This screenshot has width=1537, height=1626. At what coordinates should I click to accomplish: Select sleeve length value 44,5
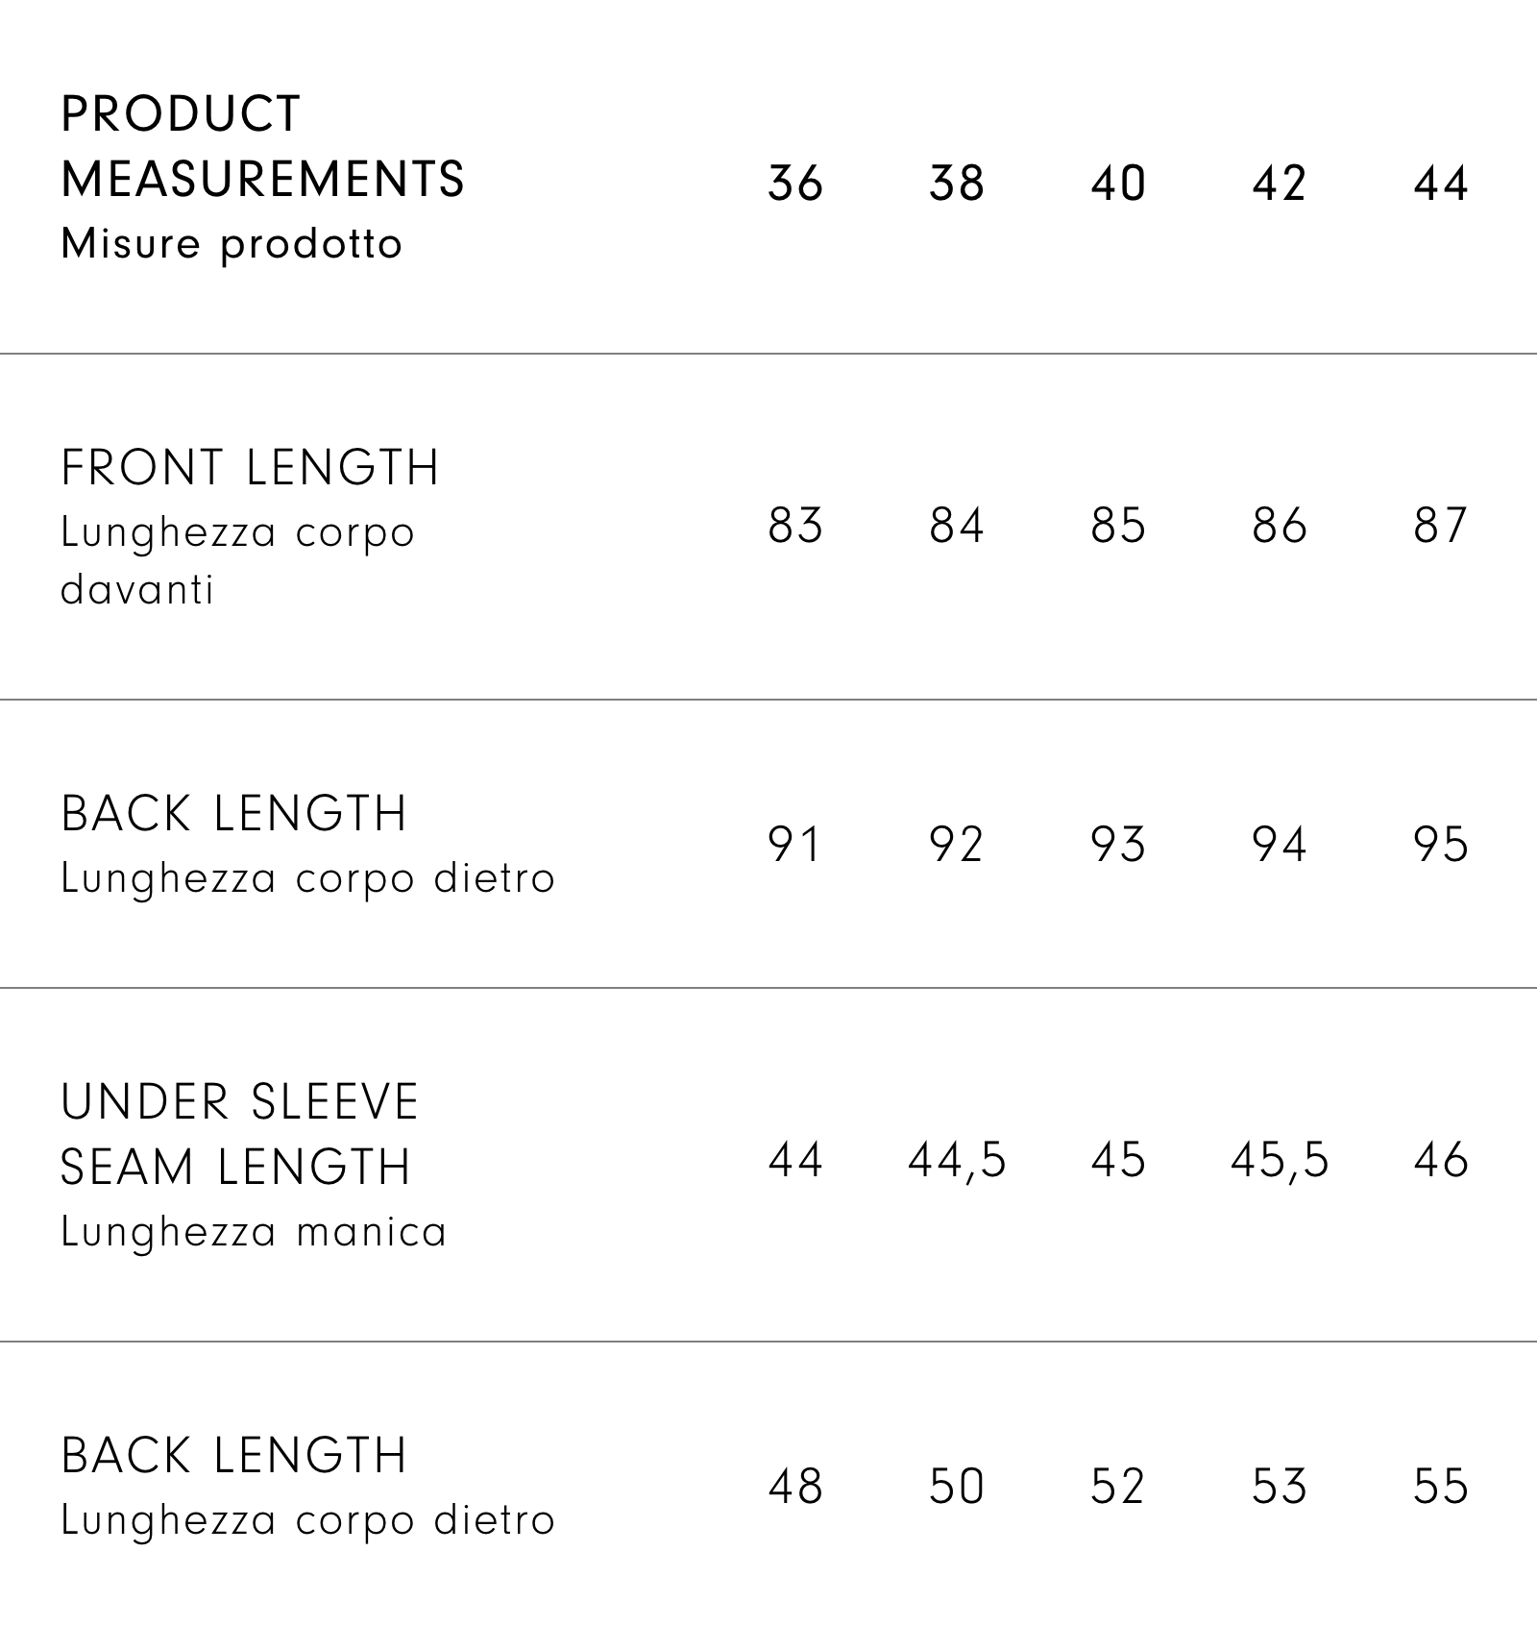(957, 1161)
